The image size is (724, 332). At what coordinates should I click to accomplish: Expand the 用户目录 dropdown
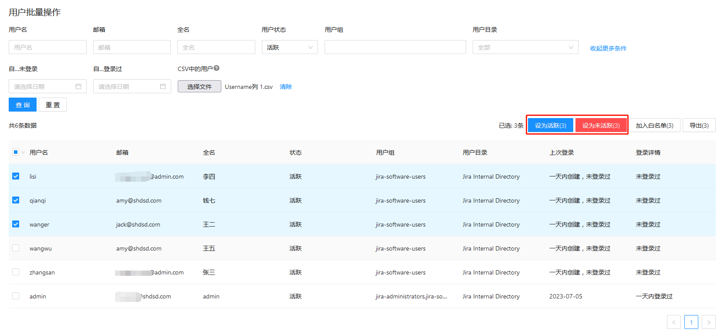point(525,47)
